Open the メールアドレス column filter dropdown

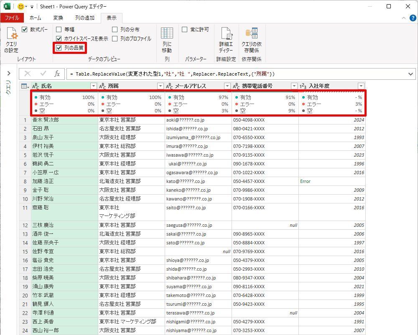227,86
